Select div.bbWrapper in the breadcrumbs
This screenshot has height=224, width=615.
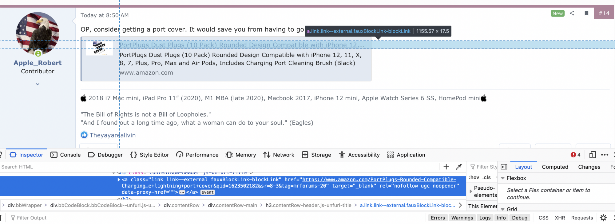tap(25, 205)
